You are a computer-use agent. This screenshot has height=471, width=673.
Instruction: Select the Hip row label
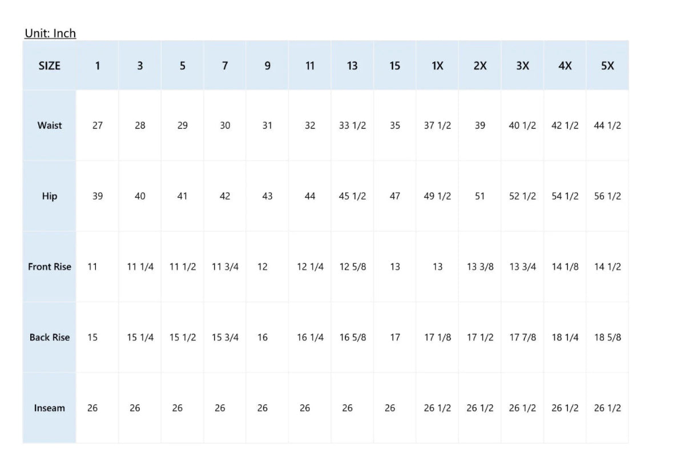coord(49,196)
